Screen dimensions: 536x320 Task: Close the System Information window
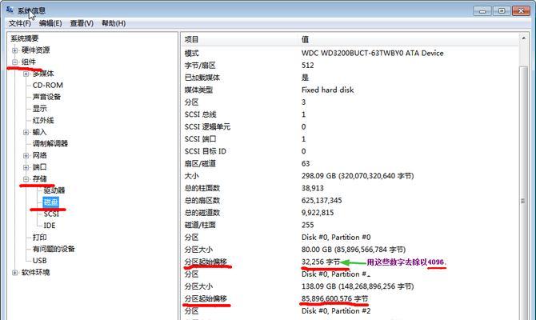coord(521,11)
